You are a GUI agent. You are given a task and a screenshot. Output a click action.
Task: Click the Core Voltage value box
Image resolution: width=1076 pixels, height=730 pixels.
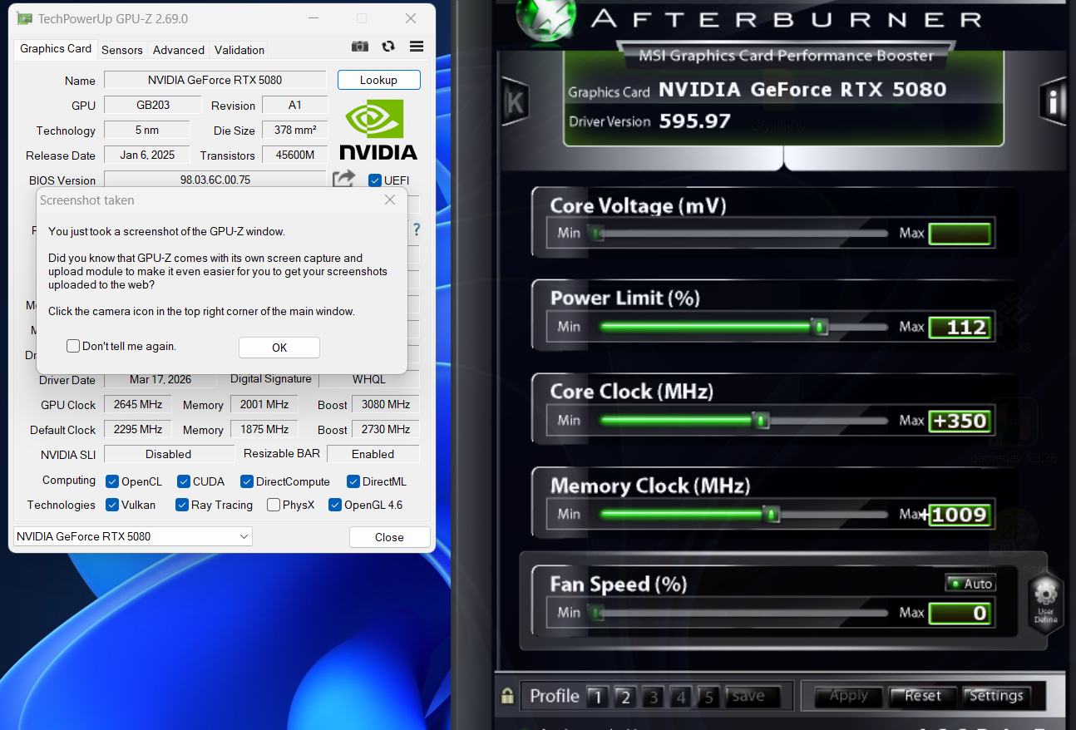click(x=960, y=234)
